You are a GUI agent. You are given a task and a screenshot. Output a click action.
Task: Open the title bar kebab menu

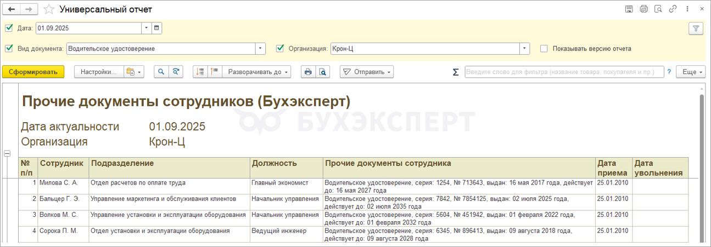point(686,9)
